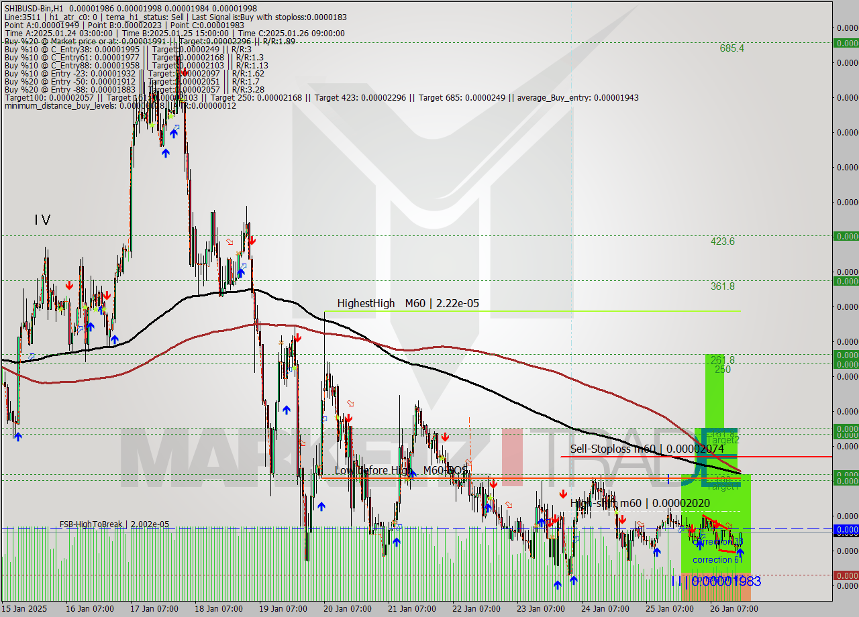Click the yellow-green HighestHigh horizontal line
Image resolution: width=859 pixels, height=617 pixels.
coord(532,311)
